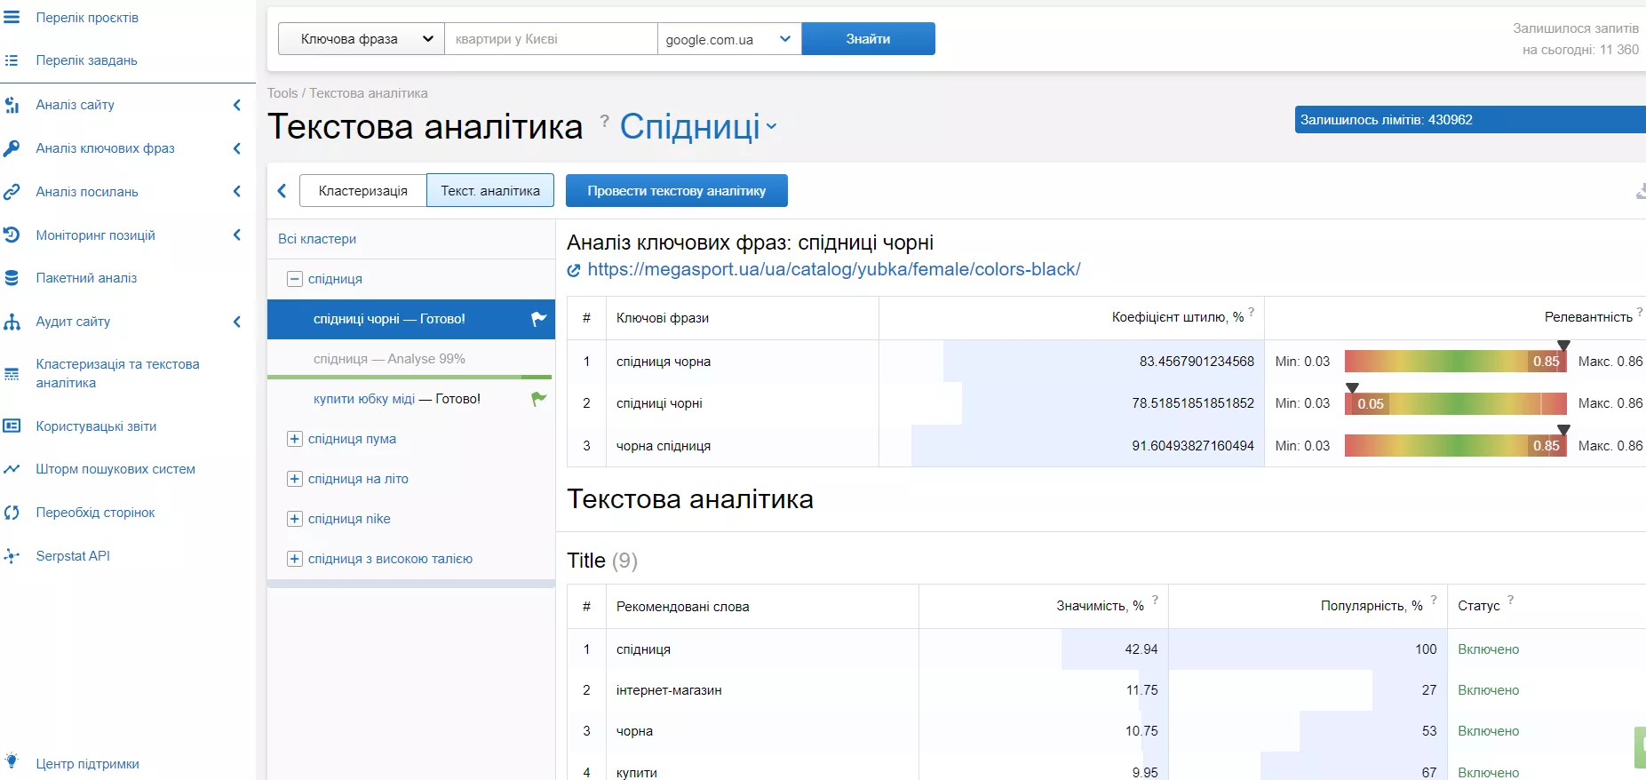Viewport: 1646px width, 780px height.
Task: Click the Tools breadcrumb link
Action: point(282,93)
